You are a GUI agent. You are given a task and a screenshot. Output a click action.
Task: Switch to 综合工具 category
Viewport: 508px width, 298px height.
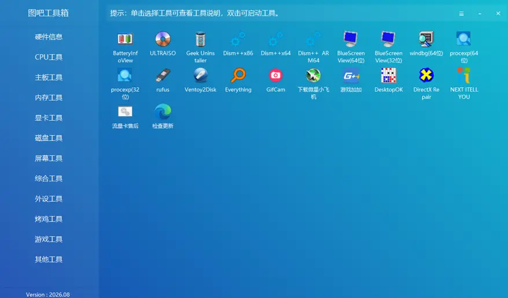pos(49,178)
